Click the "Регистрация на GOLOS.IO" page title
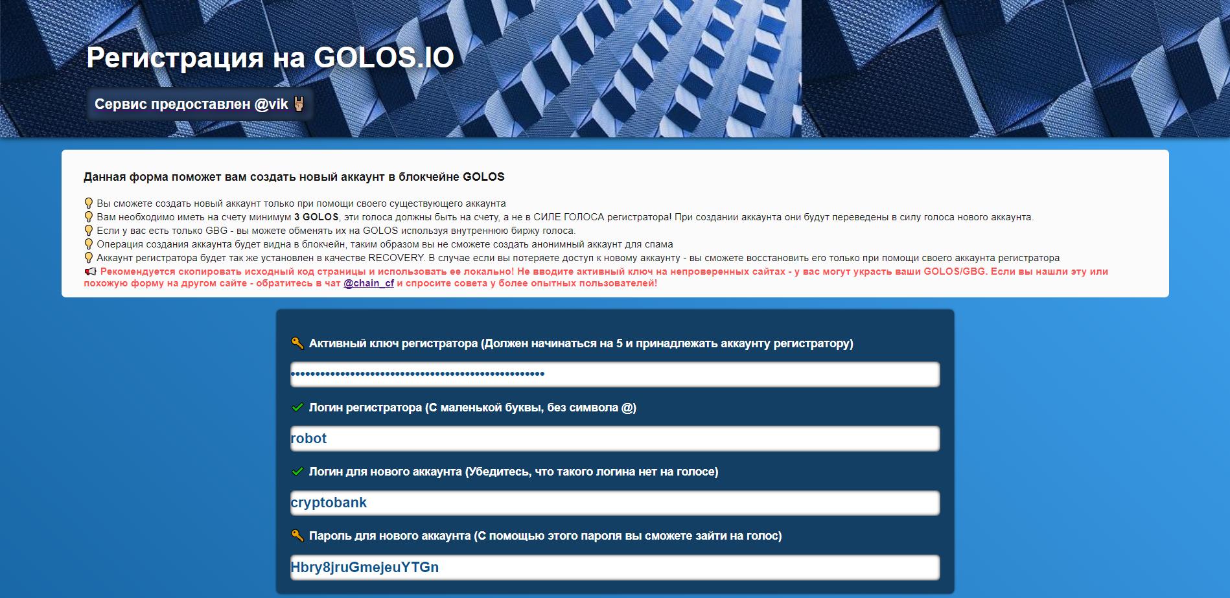Image resolution: width=1230 pixels, height=598 pixels. pyautogui.click(x=270, y=58)
